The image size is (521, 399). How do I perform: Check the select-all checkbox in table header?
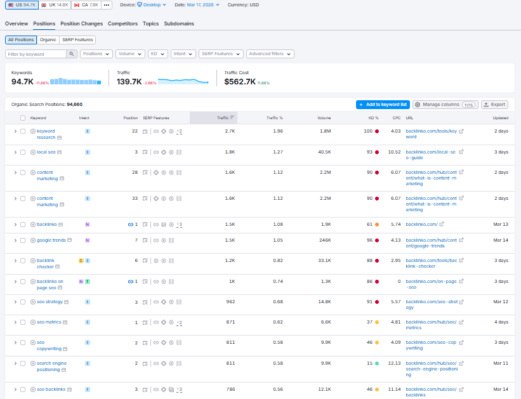coord(23,118)
